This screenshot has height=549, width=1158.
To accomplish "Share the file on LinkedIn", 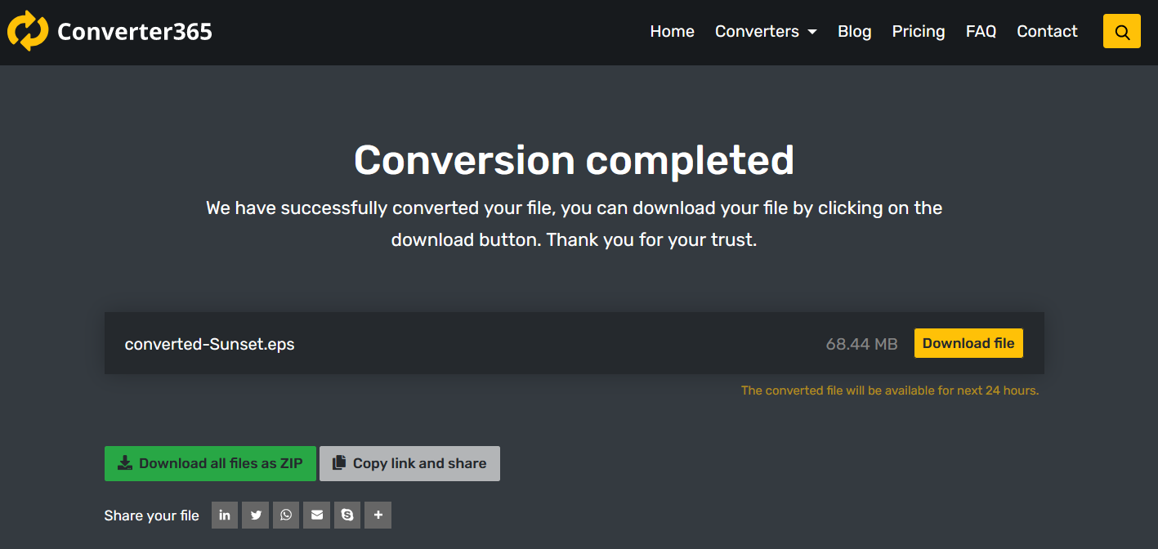I will click(x=225, y=516).
